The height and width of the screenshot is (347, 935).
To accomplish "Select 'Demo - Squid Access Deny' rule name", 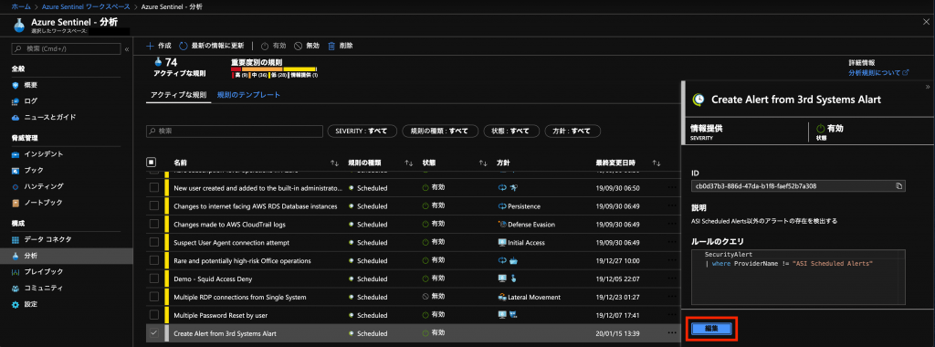I will (x=213, y=279).
